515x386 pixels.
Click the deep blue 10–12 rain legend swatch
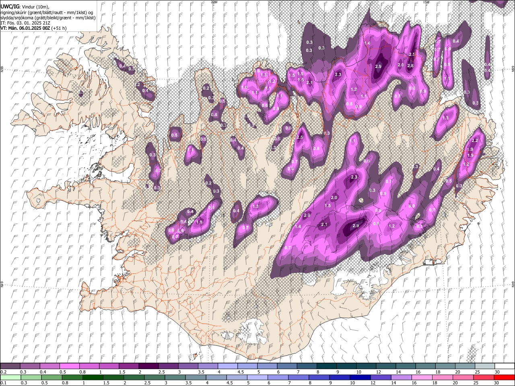click(360, 377)
